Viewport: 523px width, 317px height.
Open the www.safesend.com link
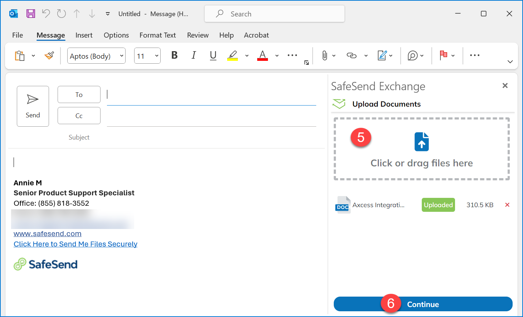[x=47, y=233]
